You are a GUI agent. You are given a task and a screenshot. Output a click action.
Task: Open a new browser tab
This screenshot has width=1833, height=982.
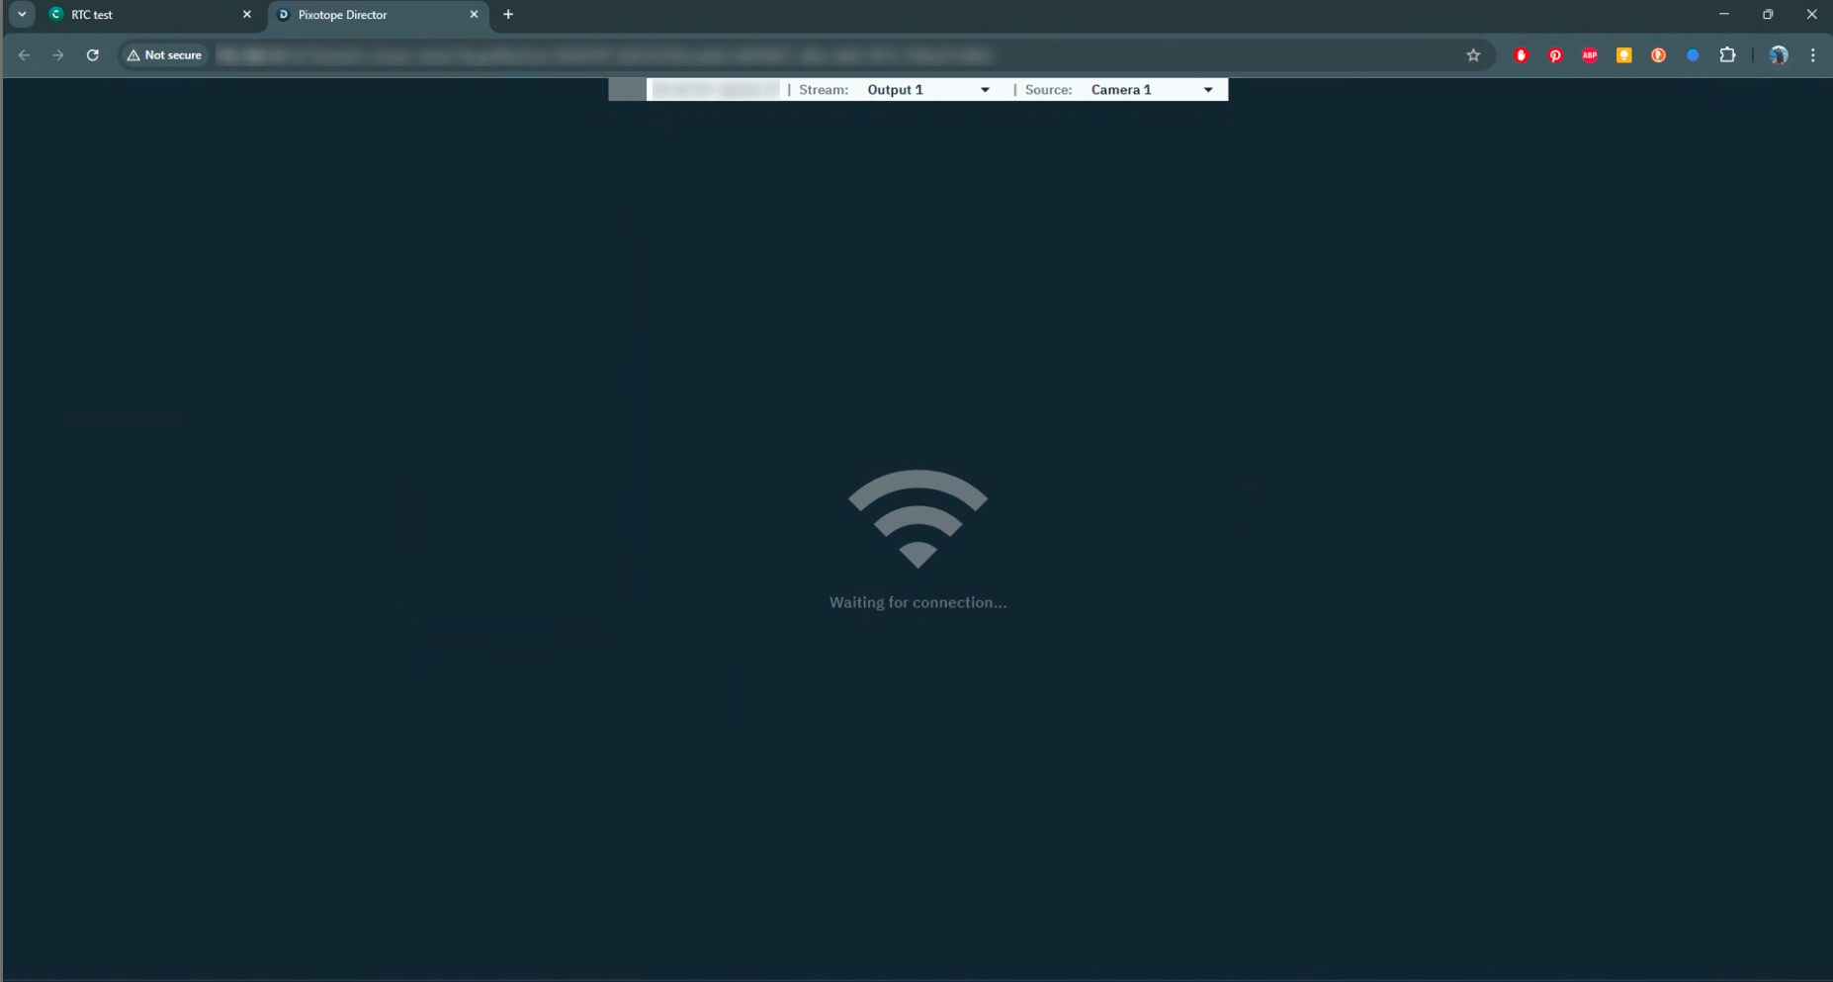point(508,15)
